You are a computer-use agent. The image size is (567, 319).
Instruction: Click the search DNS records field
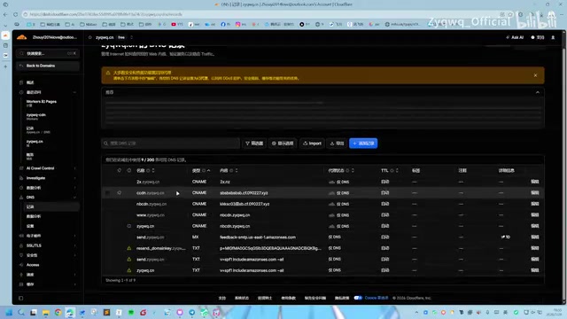[170, 144]
